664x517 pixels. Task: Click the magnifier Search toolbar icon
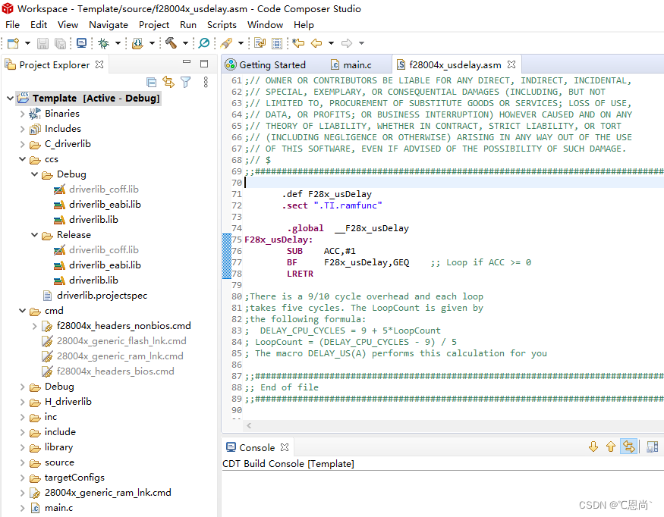[204, 43]
